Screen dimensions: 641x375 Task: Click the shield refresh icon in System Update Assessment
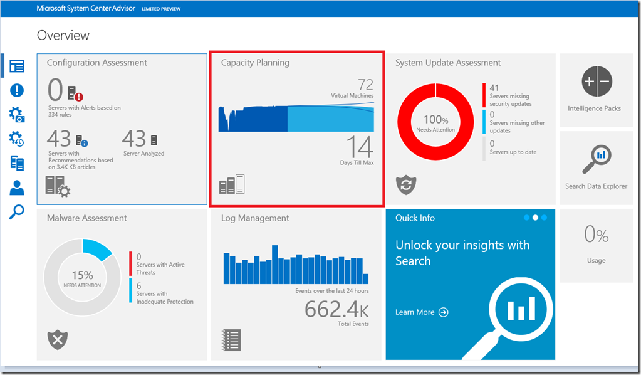(406, 184)
